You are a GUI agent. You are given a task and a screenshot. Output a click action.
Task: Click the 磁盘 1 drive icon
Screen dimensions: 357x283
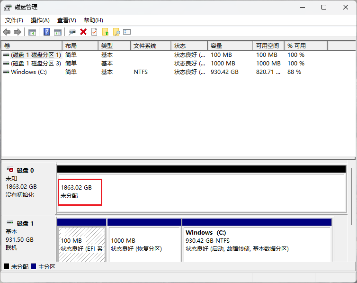click(x=10, y=222)
